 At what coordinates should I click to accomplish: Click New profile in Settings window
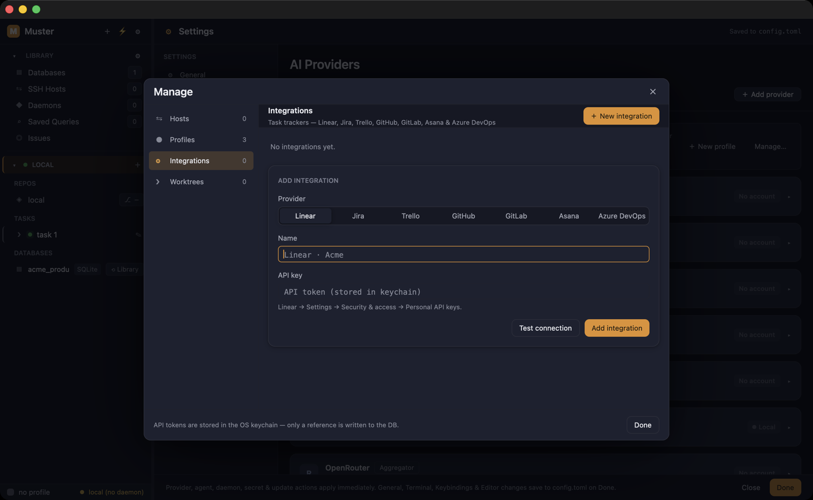pos(712,146)
